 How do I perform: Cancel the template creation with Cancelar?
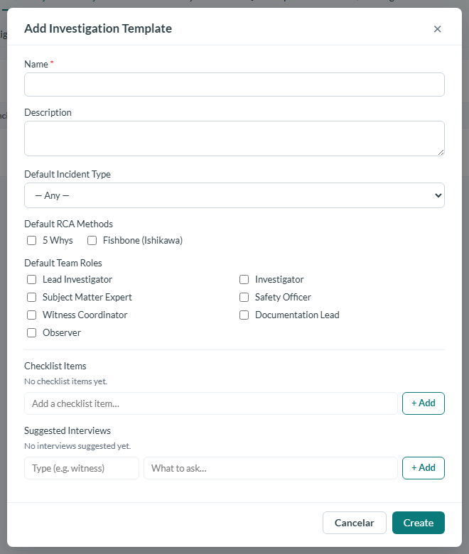[355, 523]
